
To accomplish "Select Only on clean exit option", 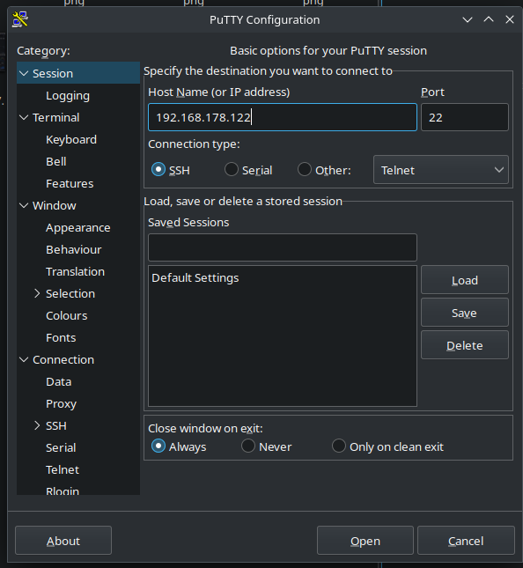I will [339, 446].
